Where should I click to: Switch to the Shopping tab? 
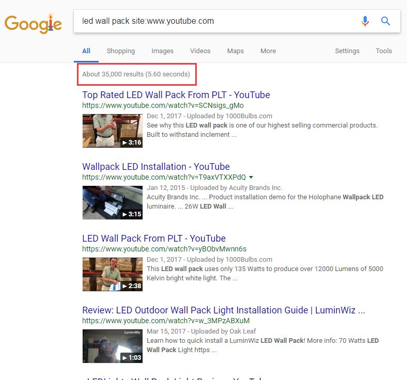(120, 51)
